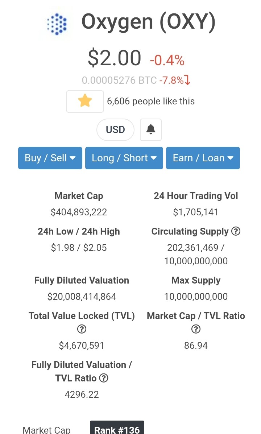Open the USD currency selector
261x434 pixels.
pyautogui.click(x=115, y=129)
